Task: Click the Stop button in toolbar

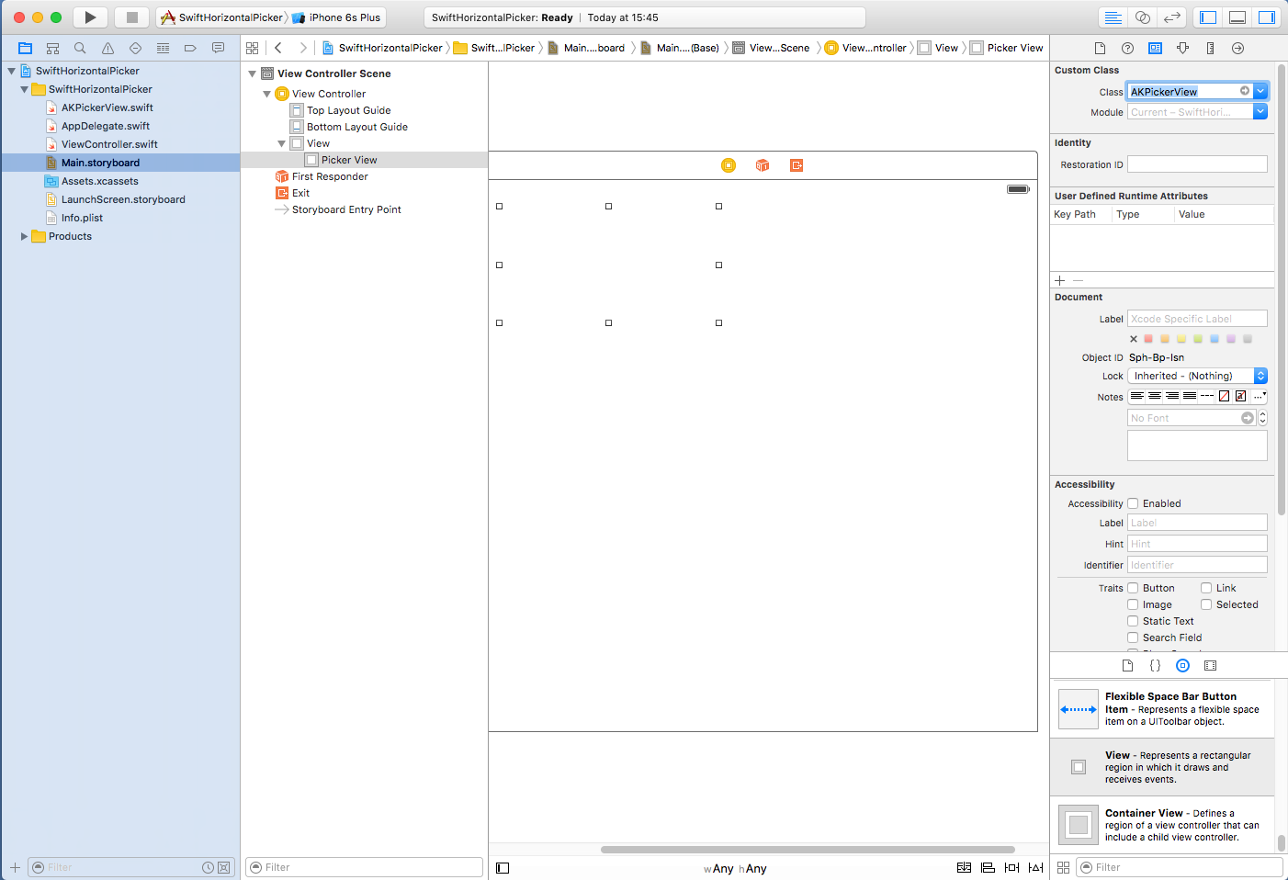Action: tap(132, 17)
